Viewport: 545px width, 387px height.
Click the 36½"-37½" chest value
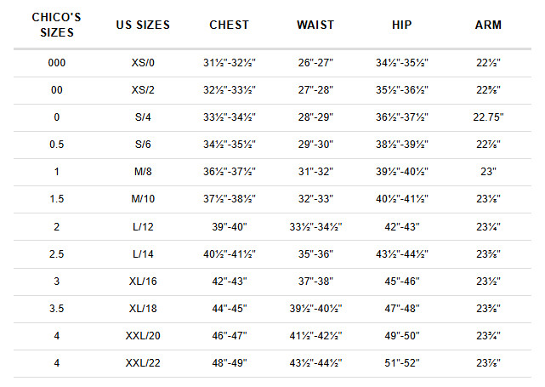pyautogui.click(x=230, y=172)
